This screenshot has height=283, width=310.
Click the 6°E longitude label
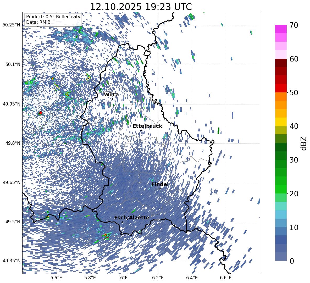(x=124, y=278)
